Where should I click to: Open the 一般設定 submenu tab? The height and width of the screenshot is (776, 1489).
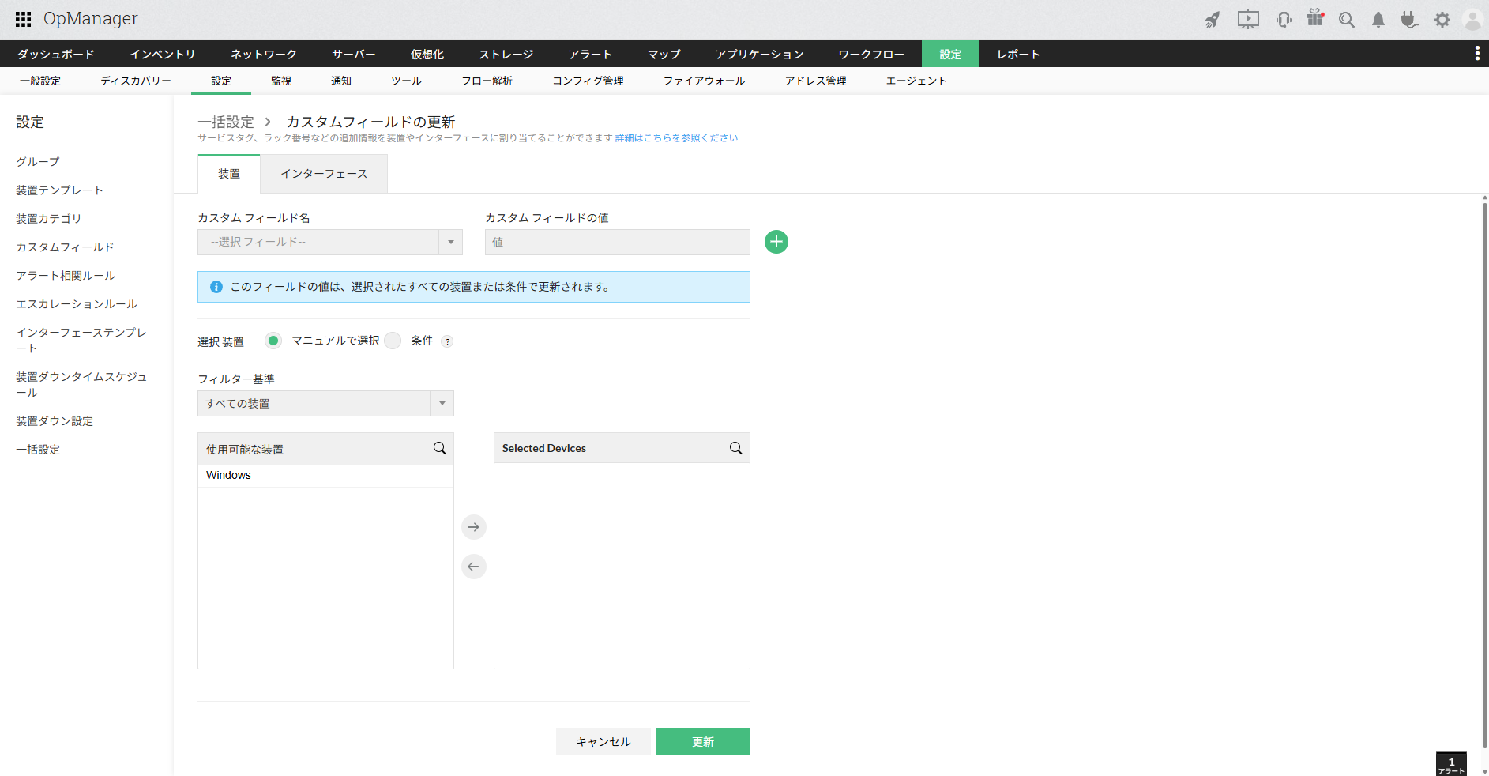(40, 81)
